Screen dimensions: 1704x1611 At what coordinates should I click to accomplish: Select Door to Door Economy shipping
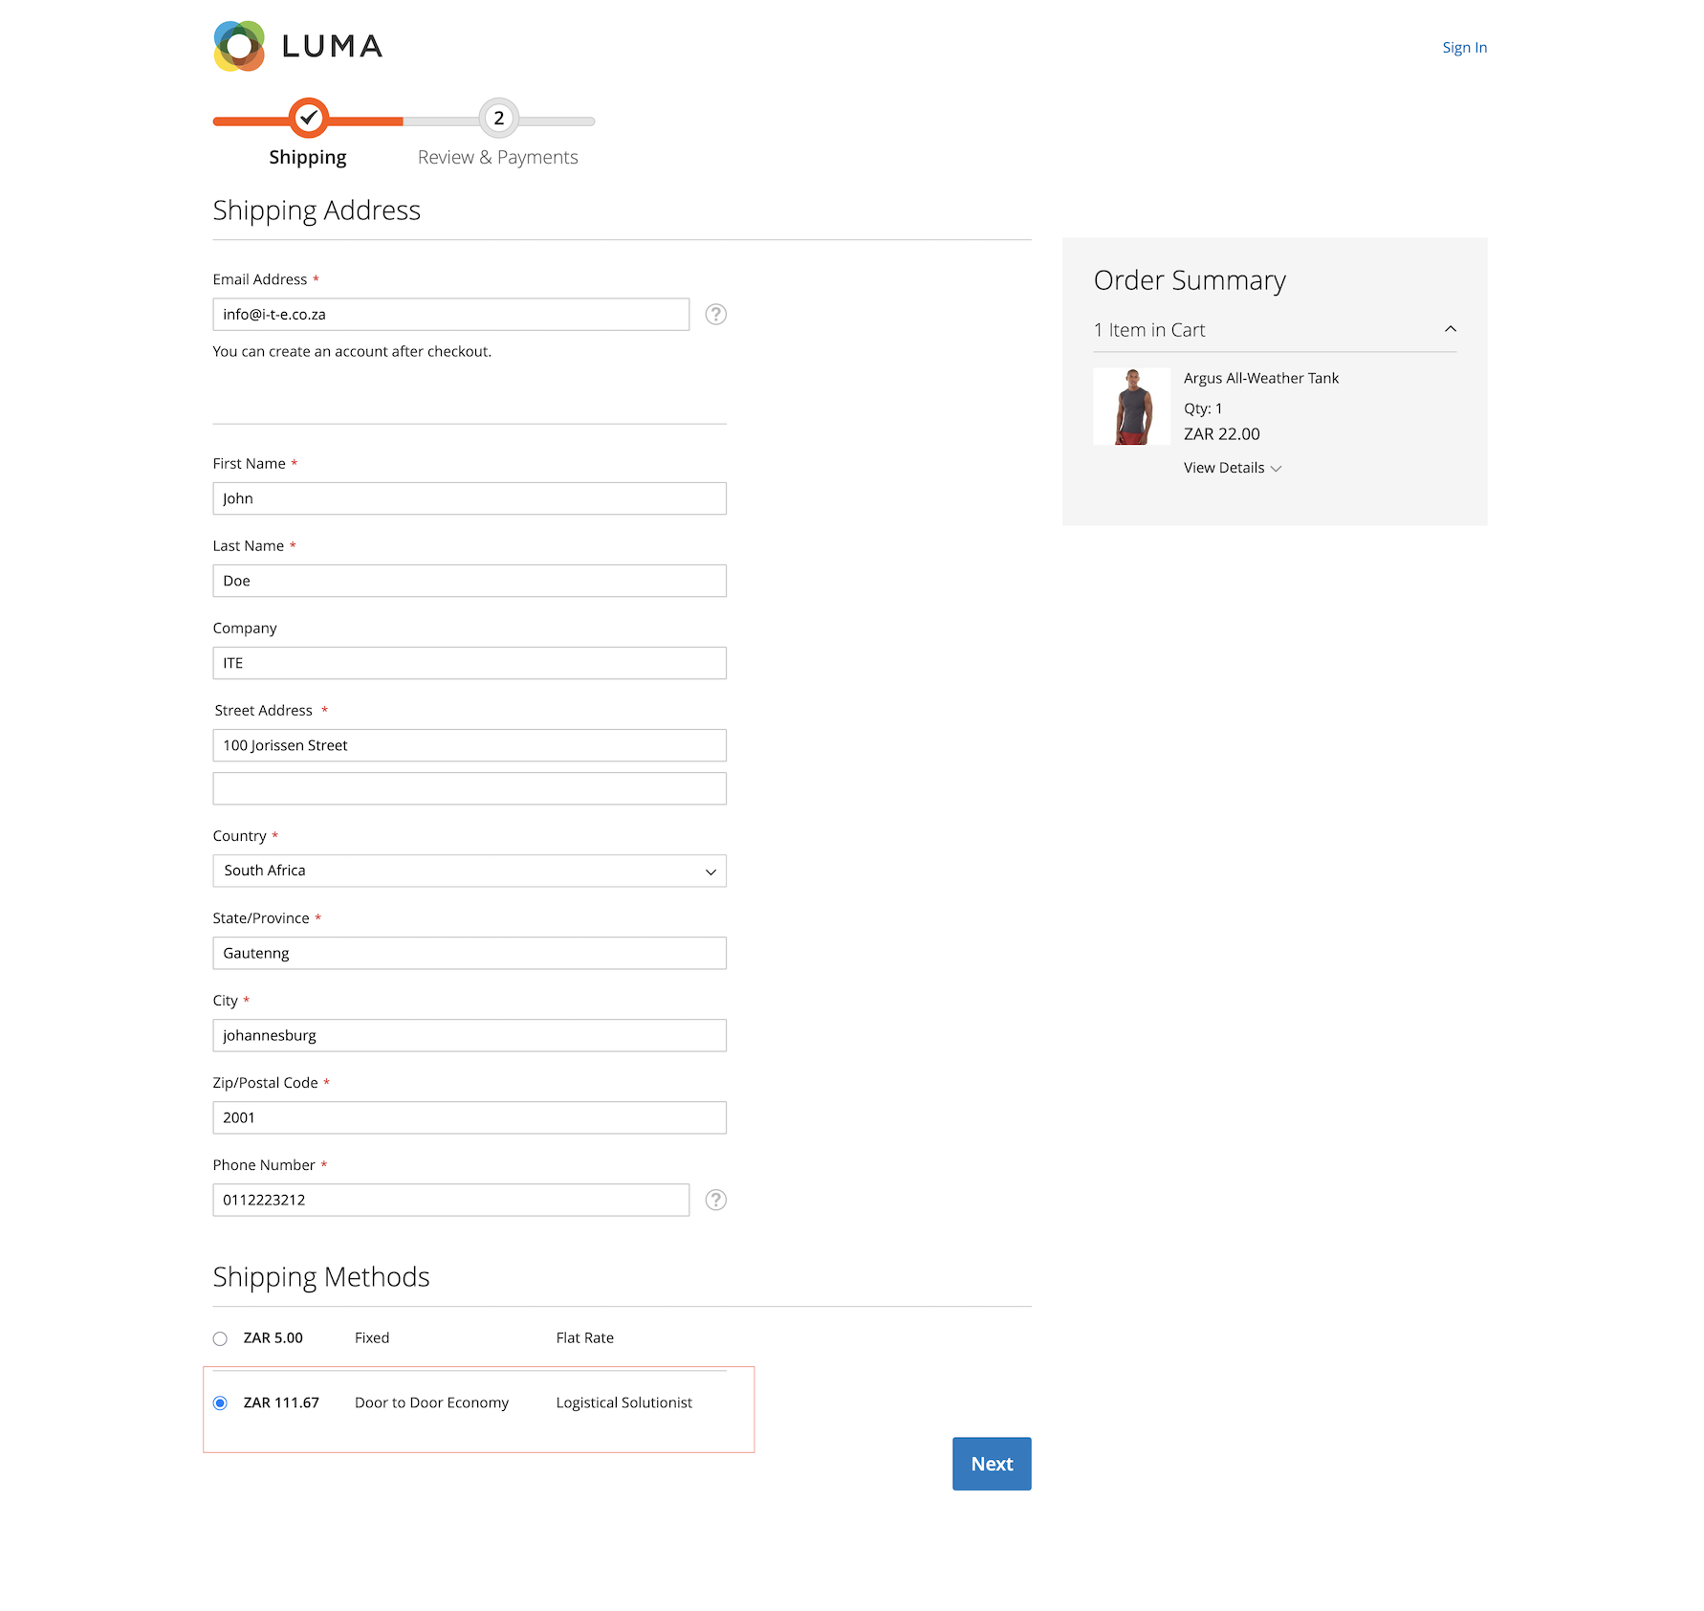pos(220,1402)
